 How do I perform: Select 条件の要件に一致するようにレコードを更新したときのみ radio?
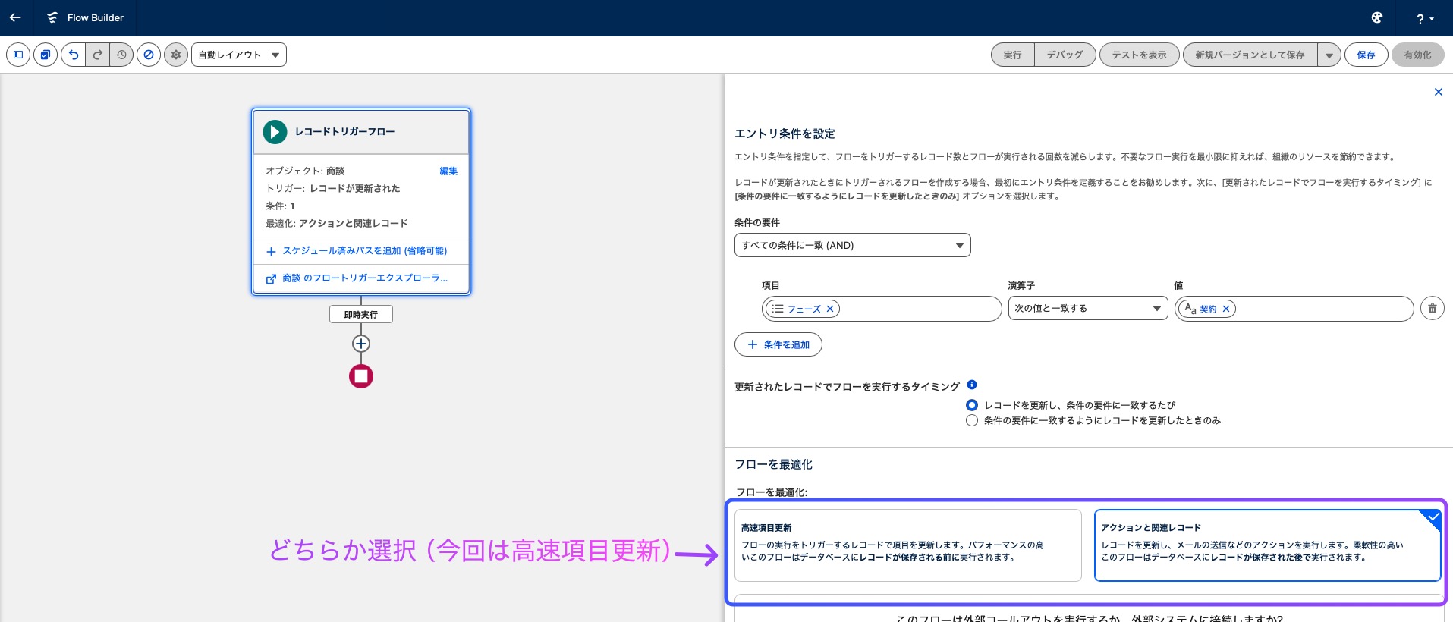tap(971, 420)
